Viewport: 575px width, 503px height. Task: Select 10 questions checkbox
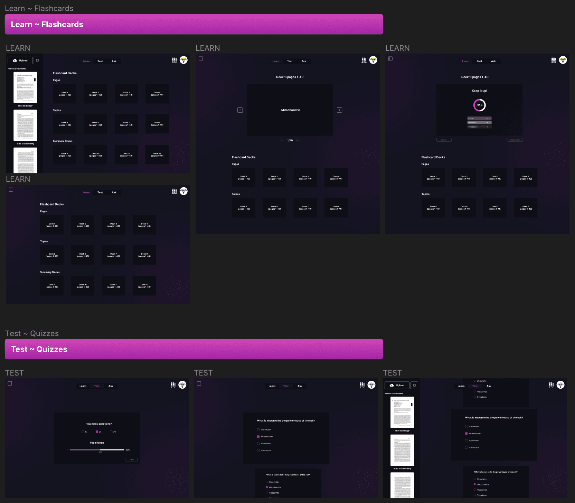click(x=83, y=432)
